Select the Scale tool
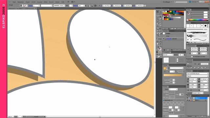The width and height of the screenshot is (210, 118). click(x=160, y=26)
